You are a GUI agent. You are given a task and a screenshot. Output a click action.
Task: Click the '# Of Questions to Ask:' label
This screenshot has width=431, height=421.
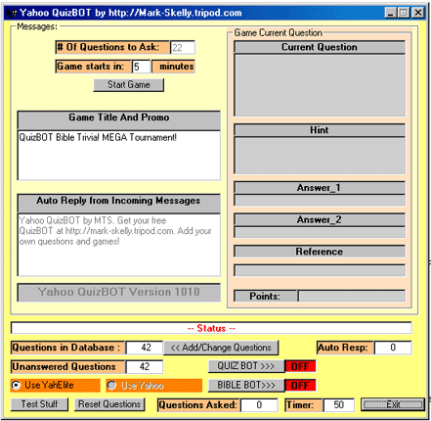112,47
